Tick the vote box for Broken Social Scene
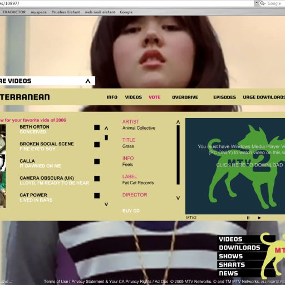 point(97,145)
